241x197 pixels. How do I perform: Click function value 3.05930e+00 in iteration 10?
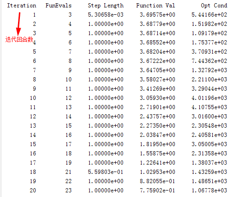157,98
